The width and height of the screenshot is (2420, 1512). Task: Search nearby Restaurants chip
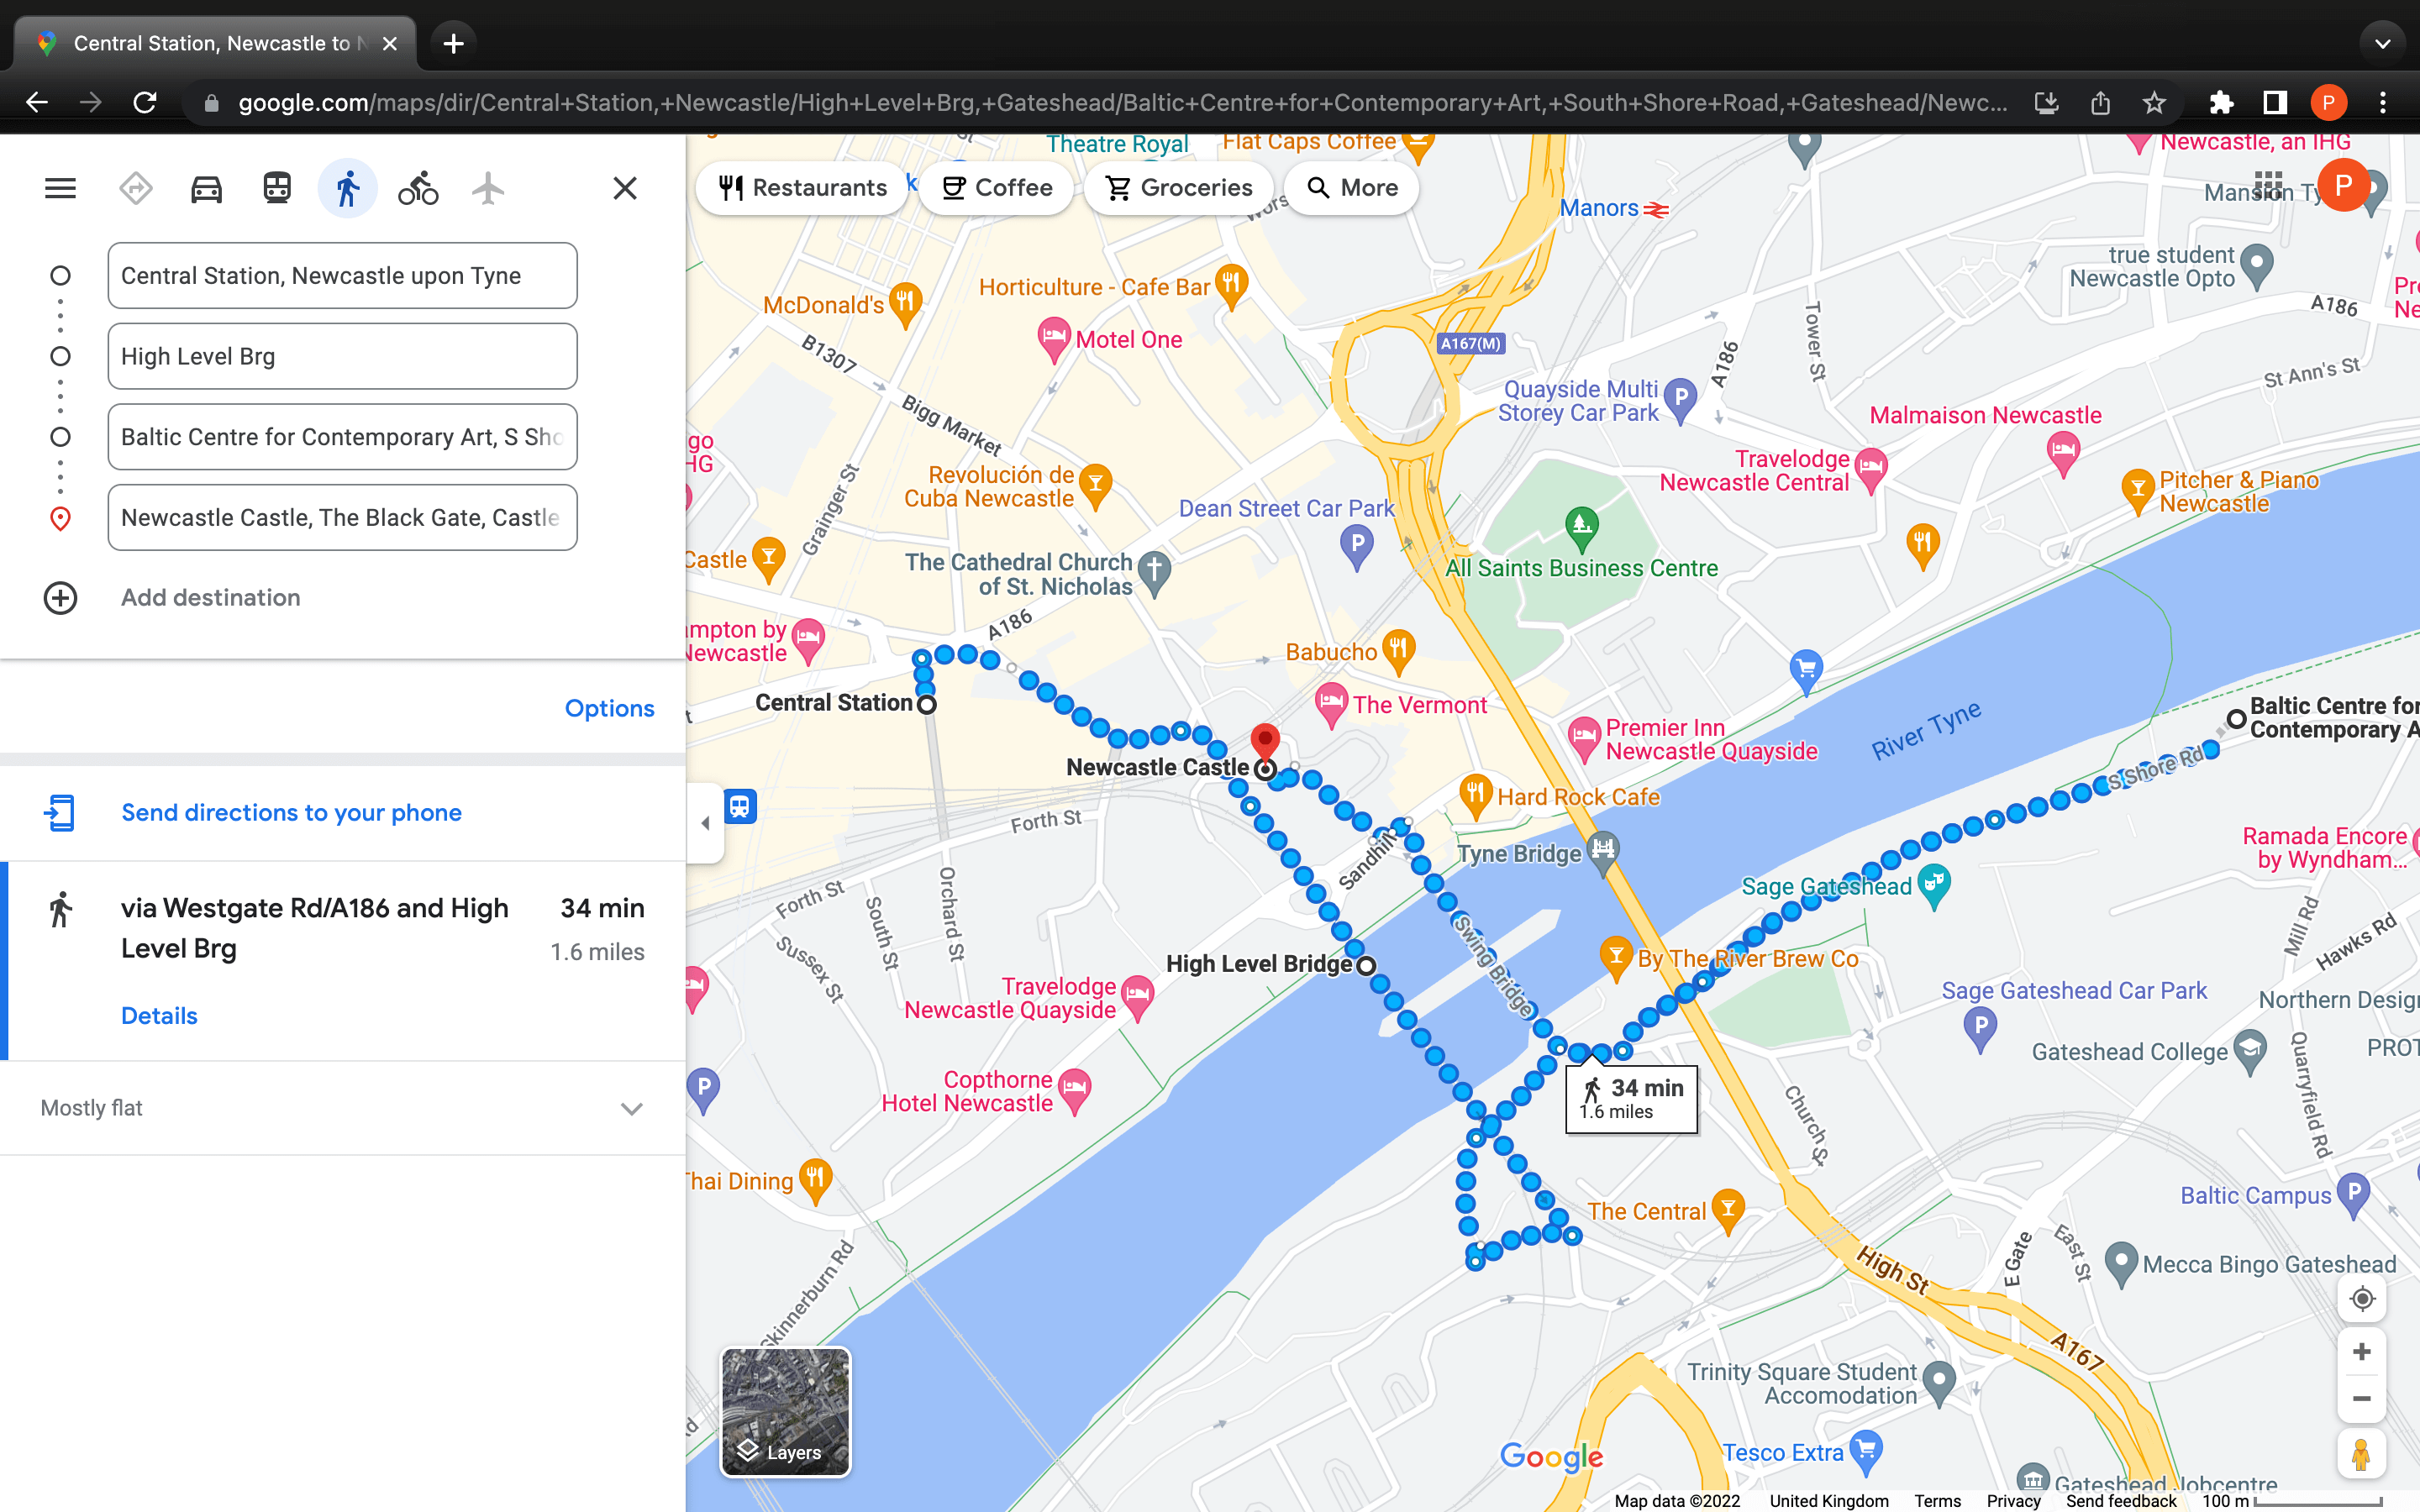[x=802, y=187]
